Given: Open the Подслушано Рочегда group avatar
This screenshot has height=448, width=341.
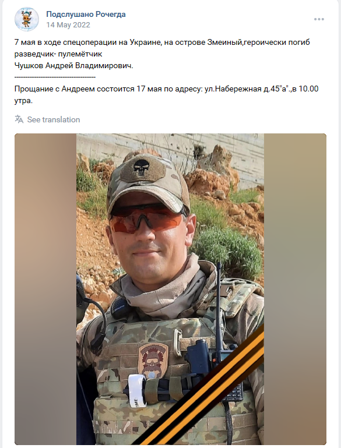Looking at the screenshot, I should point(27,19).
